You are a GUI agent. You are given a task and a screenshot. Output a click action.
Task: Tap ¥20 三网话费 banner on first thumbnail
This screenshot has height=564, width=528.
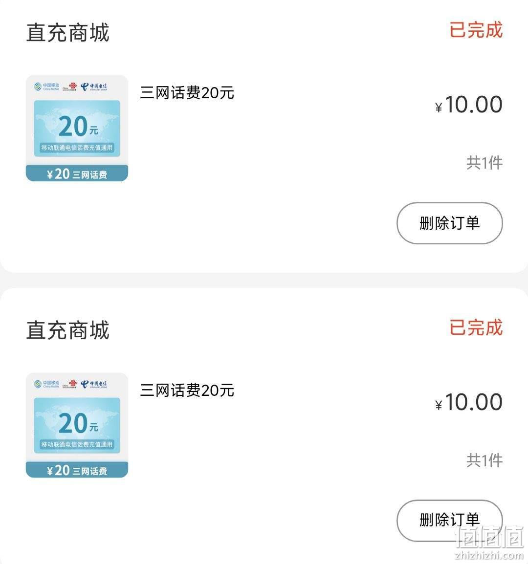[x=77, y=174]
